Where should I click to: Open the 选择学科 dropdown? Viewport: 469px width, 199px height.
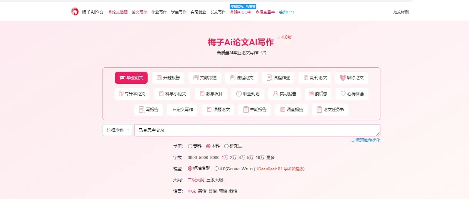click(118, 130)
